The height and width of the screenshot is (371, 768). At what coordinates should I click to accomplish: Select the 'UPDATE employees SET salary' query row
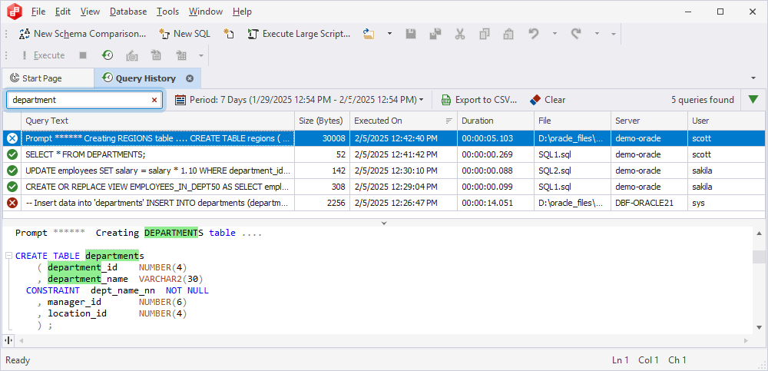[383, 171]
